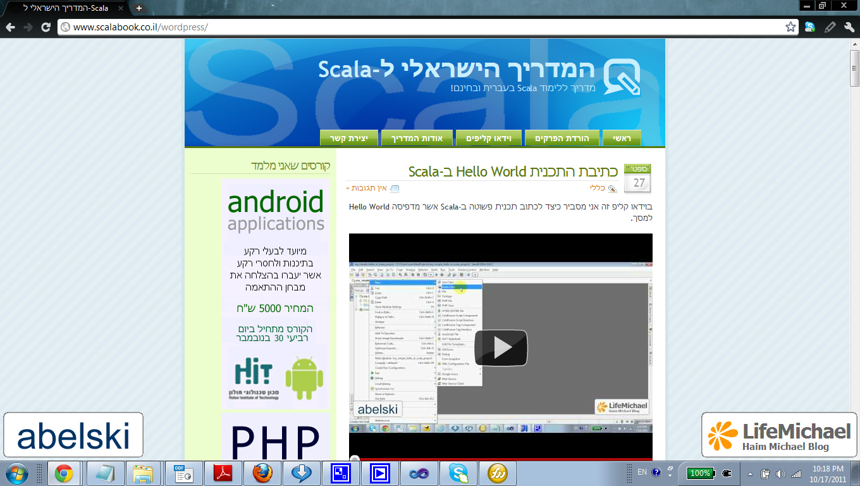Click the speech-bubble pencil site logo
This screenshot has width=860, height=486.
(x=622, y=77)
